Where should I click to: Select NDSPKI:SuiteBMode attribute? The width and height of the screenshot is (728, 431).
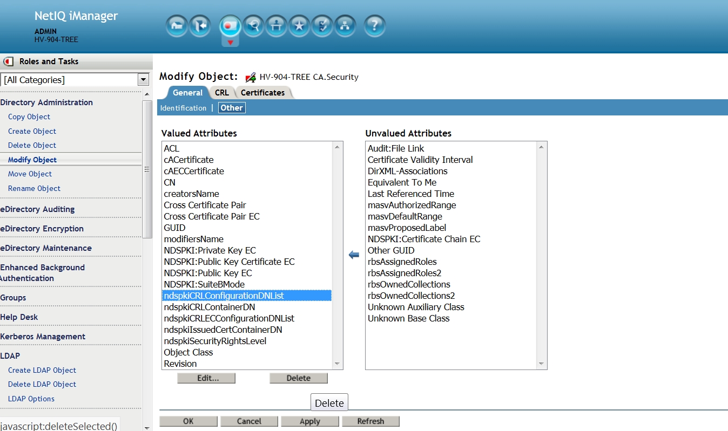point(247,284)
